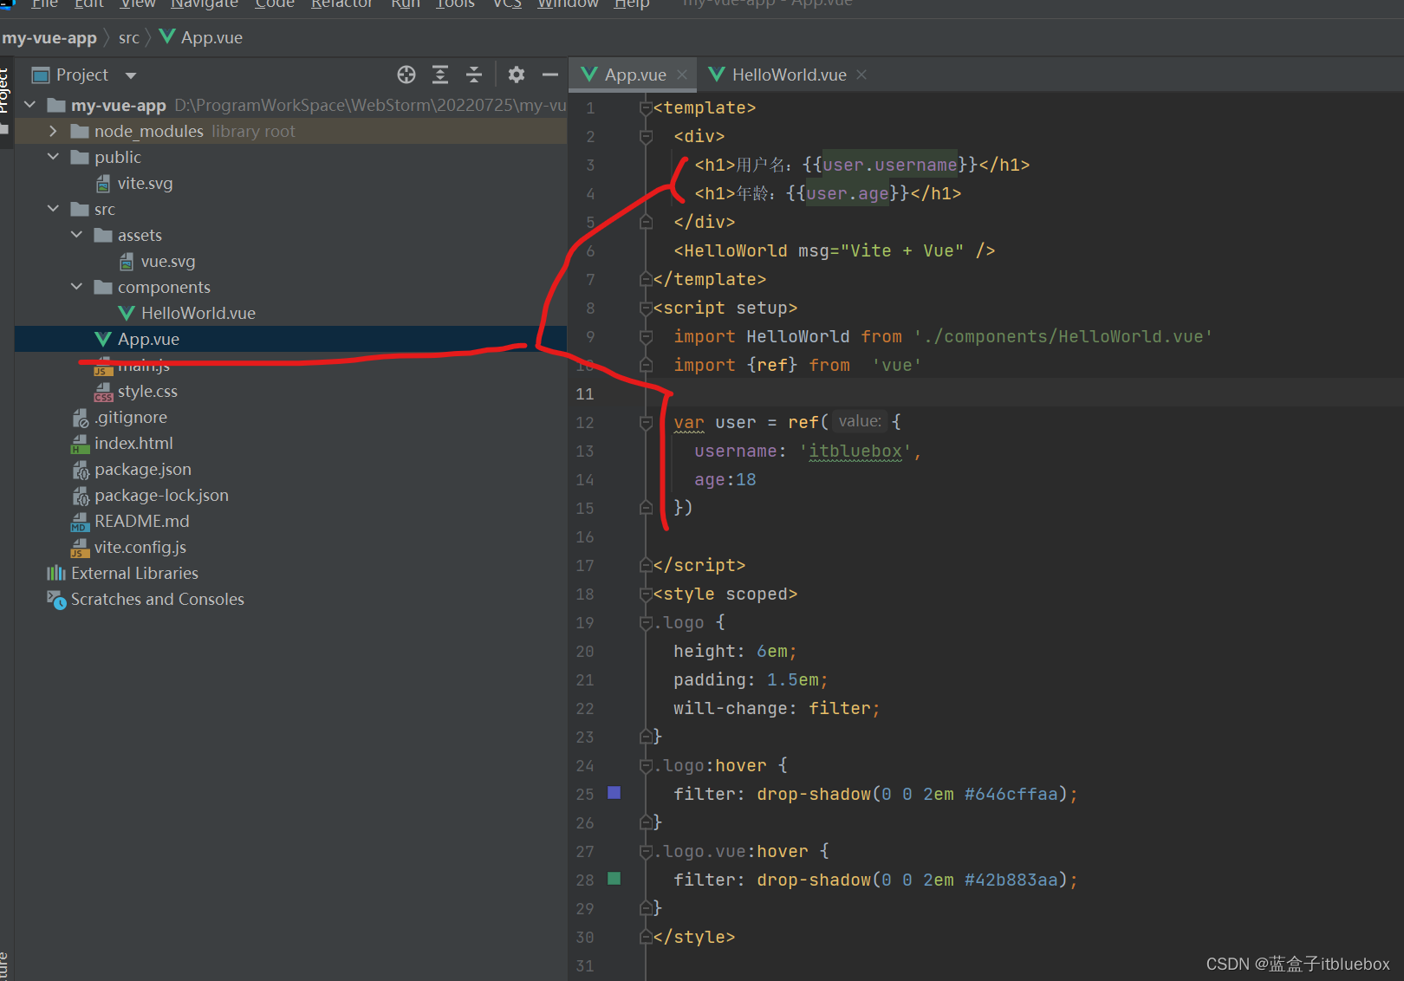The image size is (1404, 981).
Task: Fold the ref object at line 12
Action: (646, 422)
